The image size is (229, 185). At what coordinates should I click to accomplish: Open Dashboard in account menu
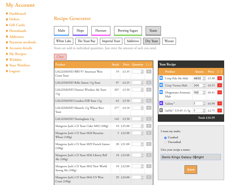pos(17,14)
